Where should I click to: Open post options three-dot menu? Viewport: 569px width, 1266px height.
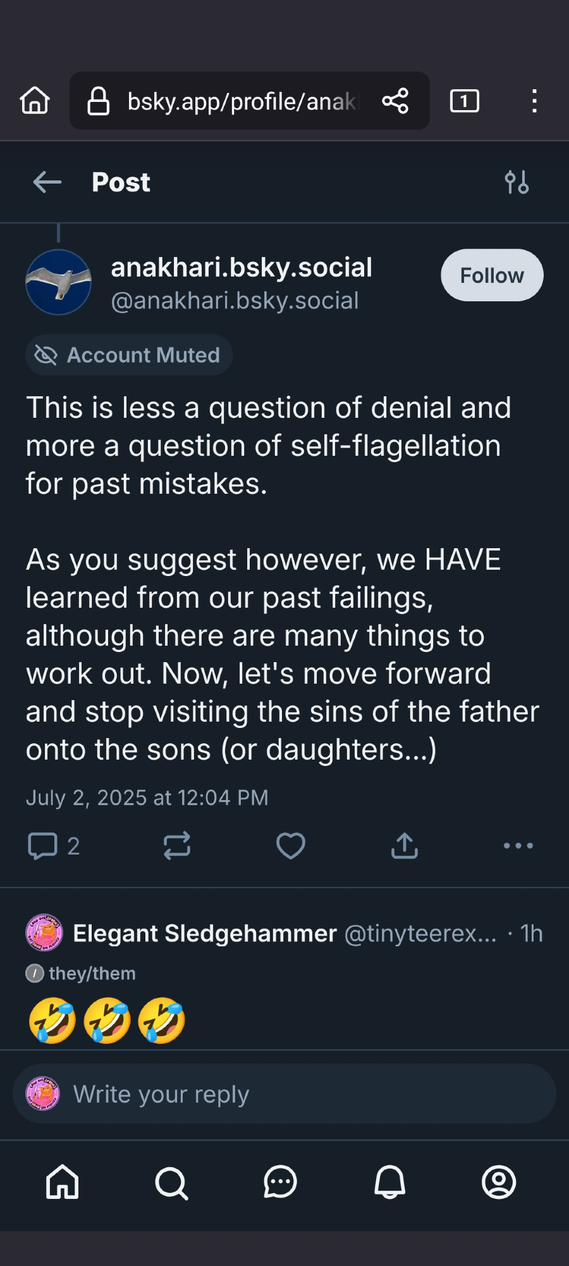coord(518,846)
